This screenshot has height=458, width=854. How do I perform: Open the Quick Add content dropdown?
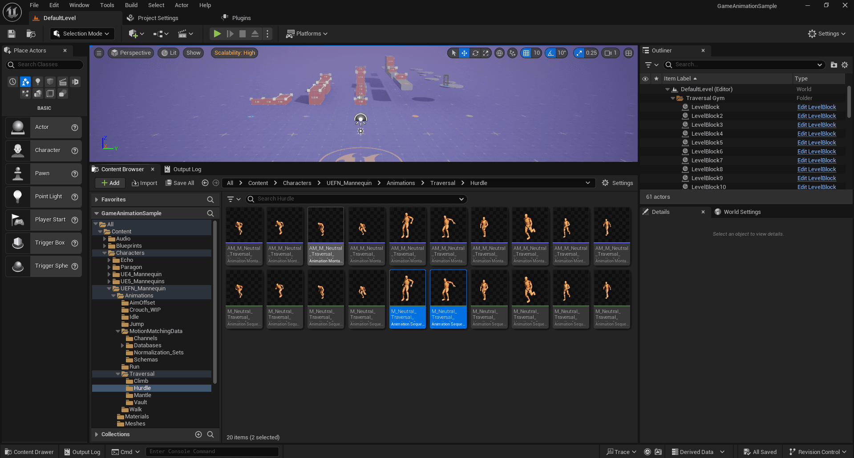tap(136, 34)
